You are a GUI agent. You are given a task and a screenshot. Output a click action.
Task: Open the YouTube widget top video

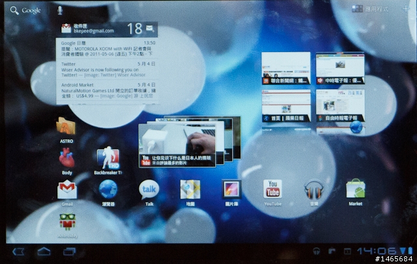(177, 145)
